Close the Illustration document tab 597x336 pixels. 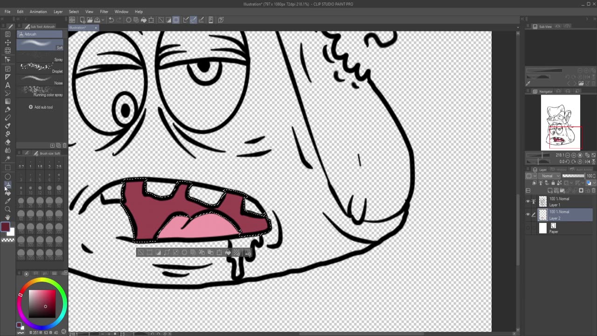(x=96, y=28)
